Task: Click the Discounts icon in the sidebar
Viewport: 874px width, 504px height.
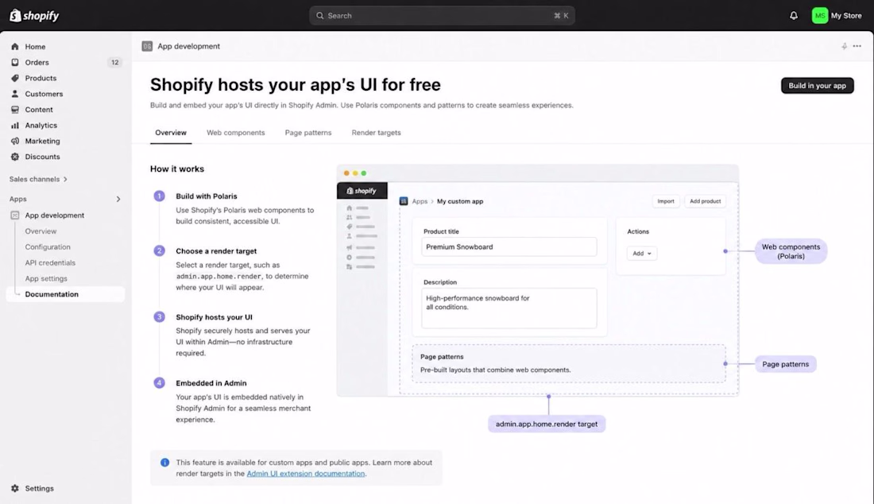Action: (x=15, y=157)
